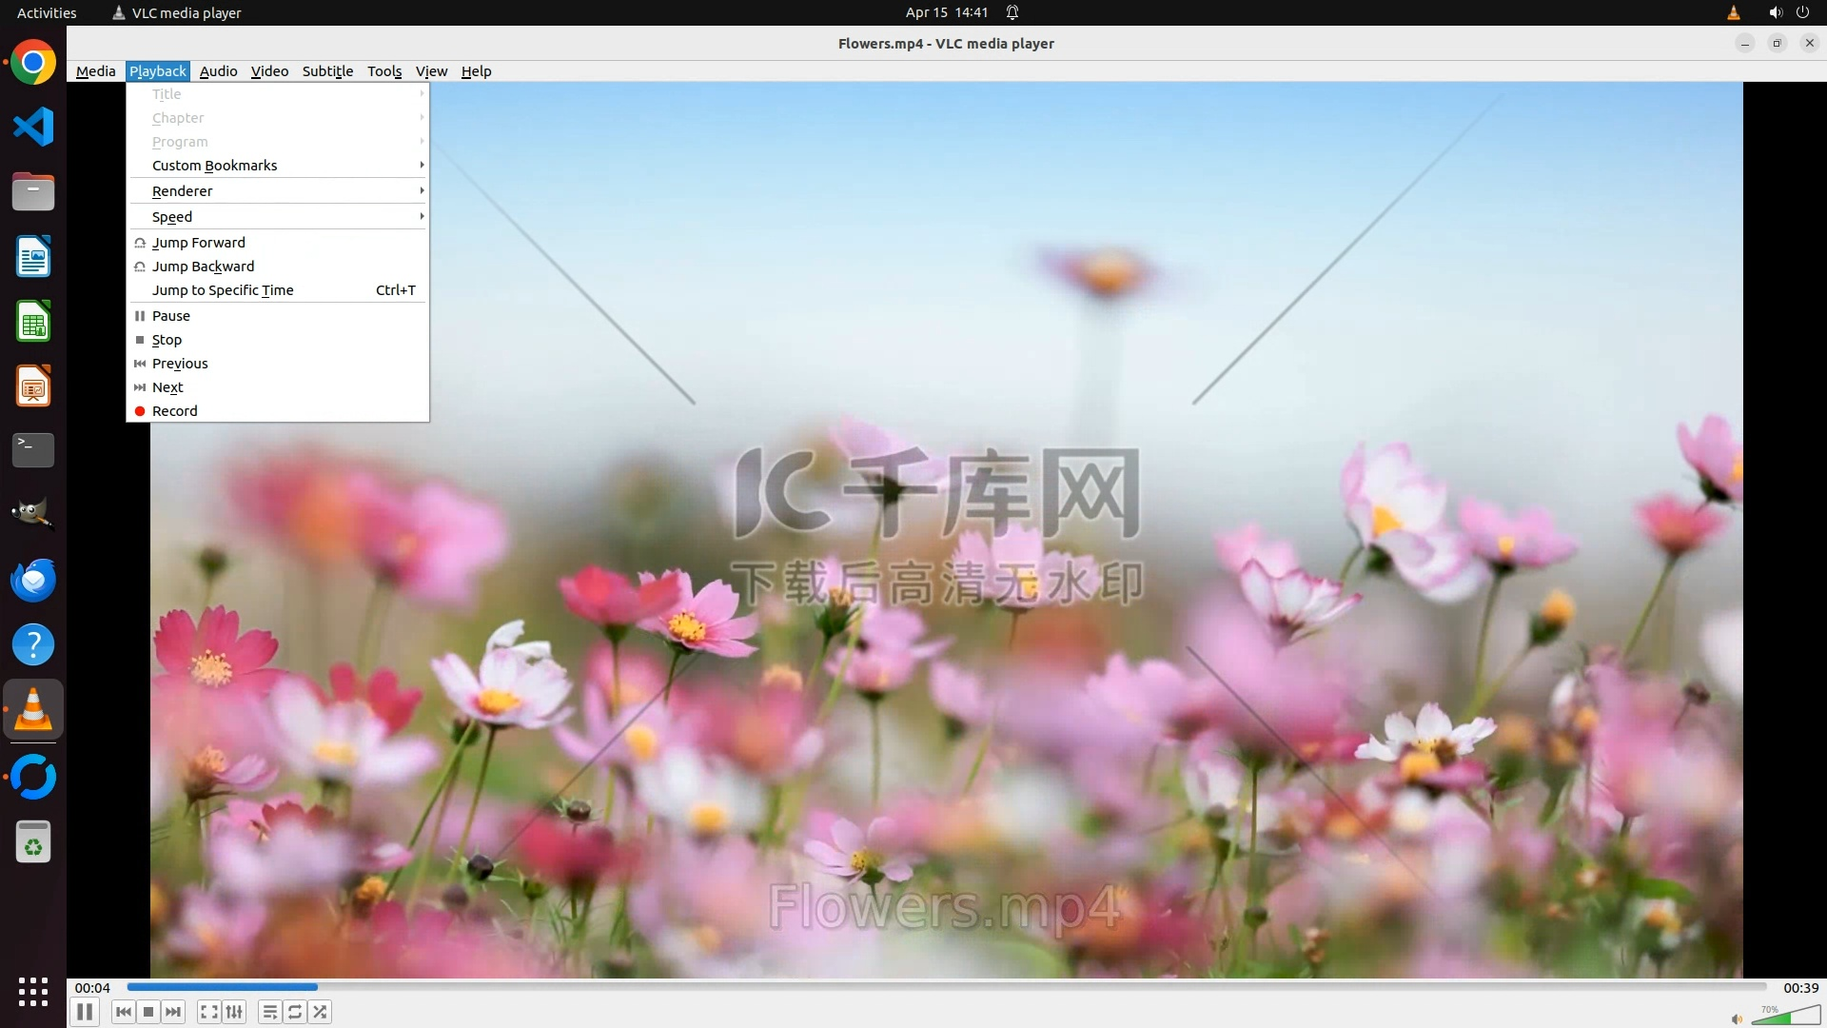Click the video seek progress bar
1827x1028 pixels.
click(x=946, y=987)
